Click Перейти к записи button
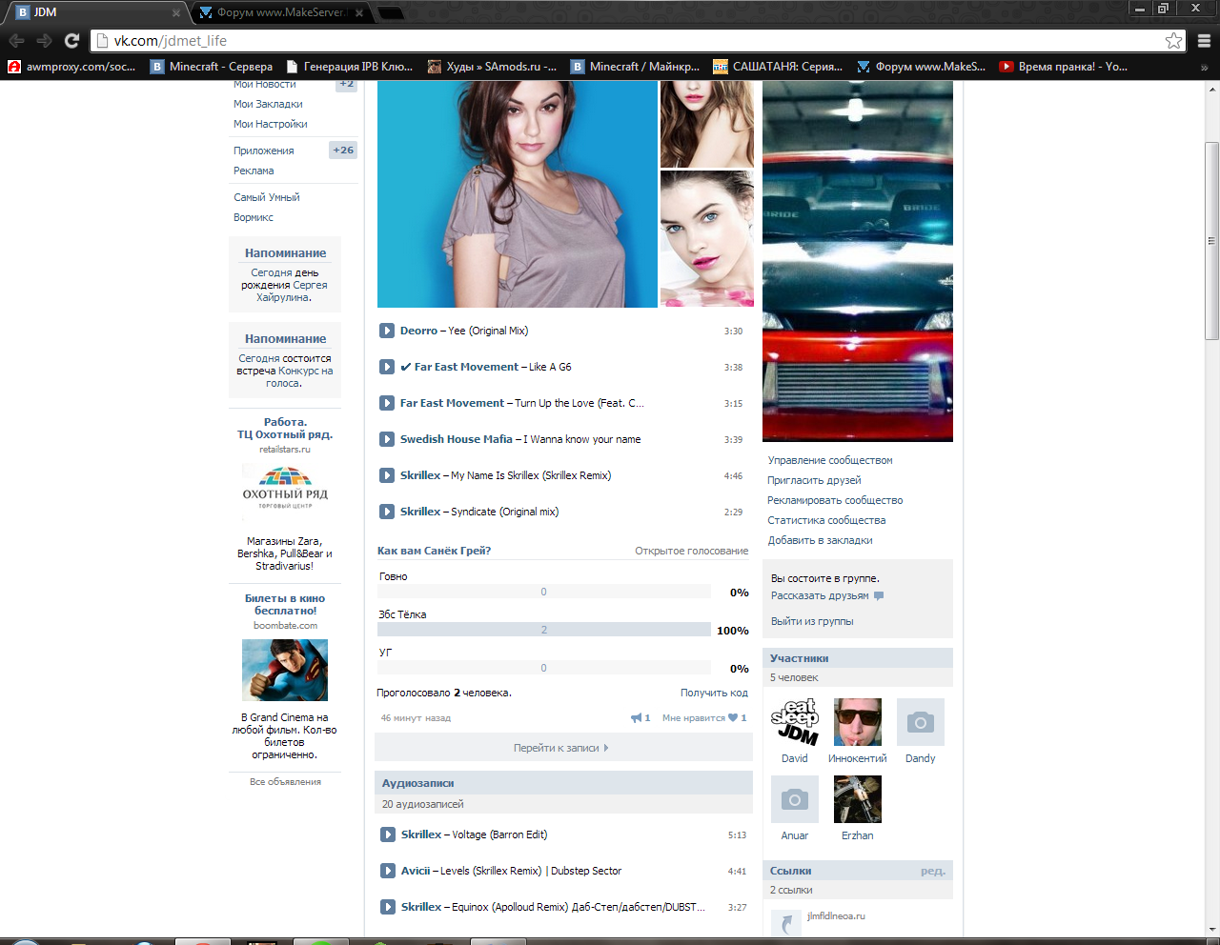 pos(562,748)
